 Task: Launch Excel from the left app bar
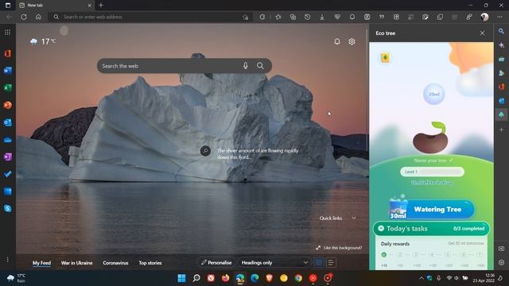(8, 87)
